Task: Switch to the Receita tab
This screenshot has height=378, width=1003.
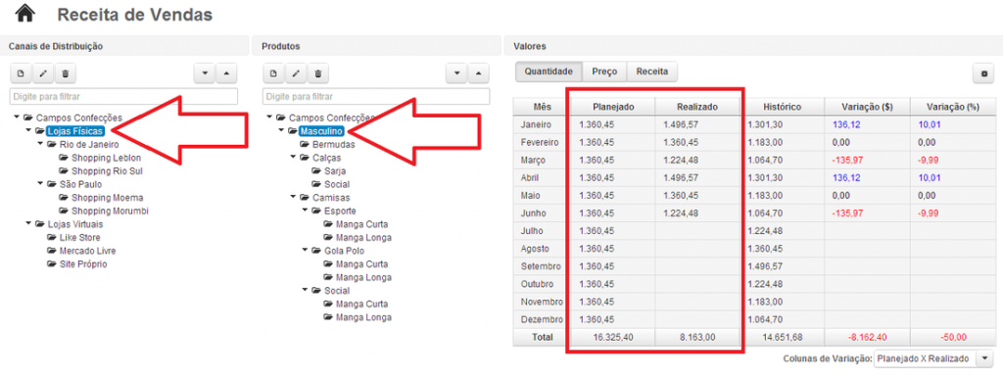Action: (651, 71)
